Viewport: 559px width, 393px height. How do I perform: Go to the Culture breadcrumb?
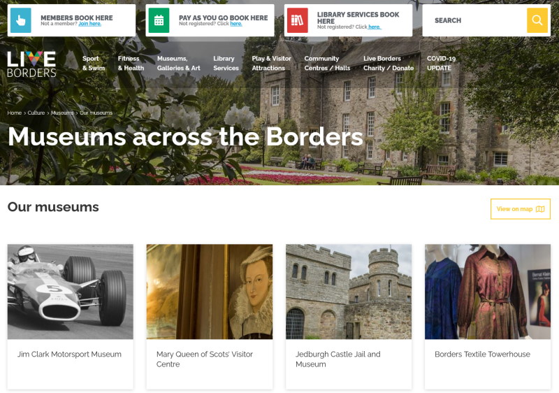click(36, 113)
